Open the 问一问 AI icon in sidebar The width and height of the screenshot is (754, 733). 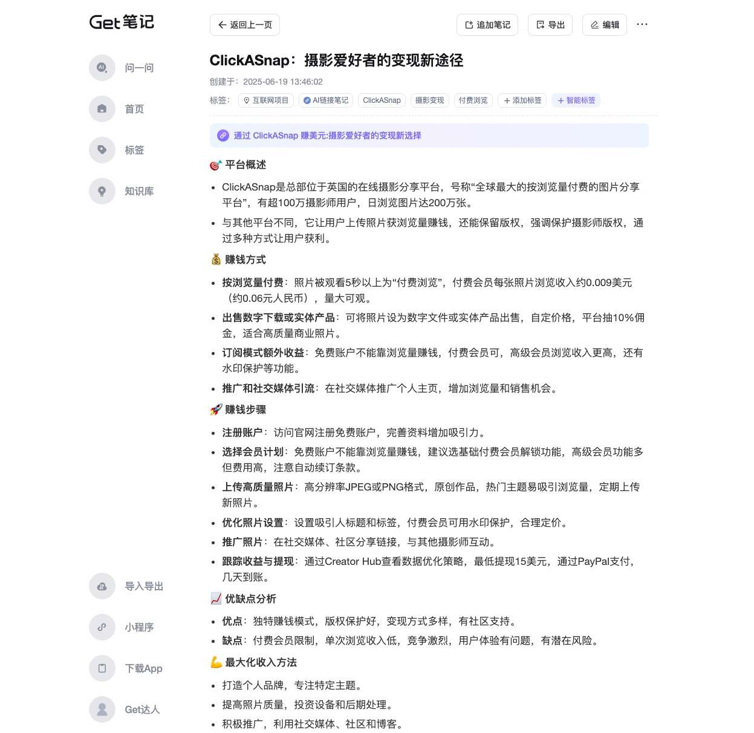click(x=102, y=68)
